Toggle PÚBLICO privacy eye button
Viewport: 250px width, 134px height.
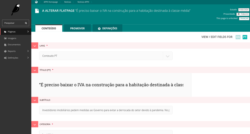243,14
